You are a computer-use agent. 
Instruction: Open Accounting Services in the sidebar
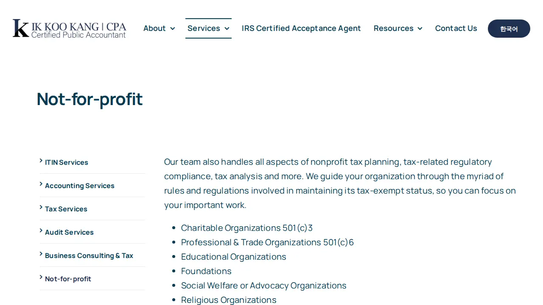point(80,186)
